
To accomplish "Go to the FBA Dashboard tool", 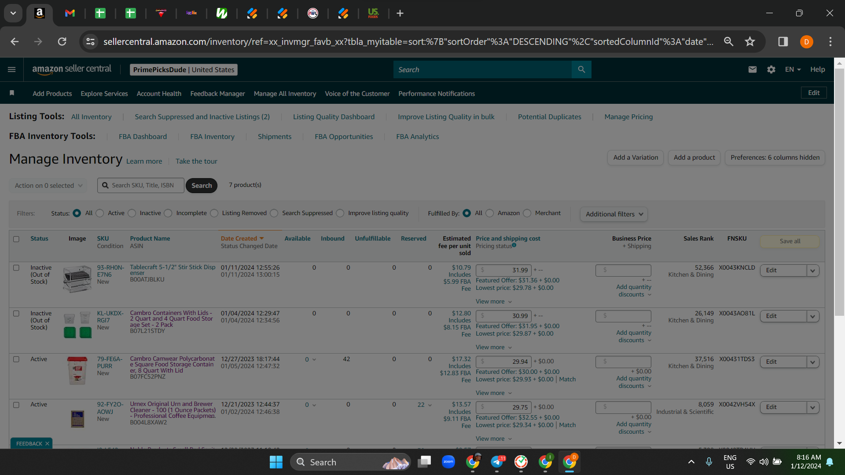I will click(x=143, y=137).
